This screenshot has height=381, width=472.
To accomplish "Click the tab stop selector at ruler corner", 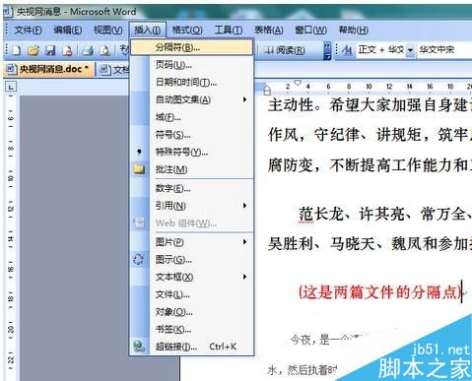I will [x=11, y=87].
